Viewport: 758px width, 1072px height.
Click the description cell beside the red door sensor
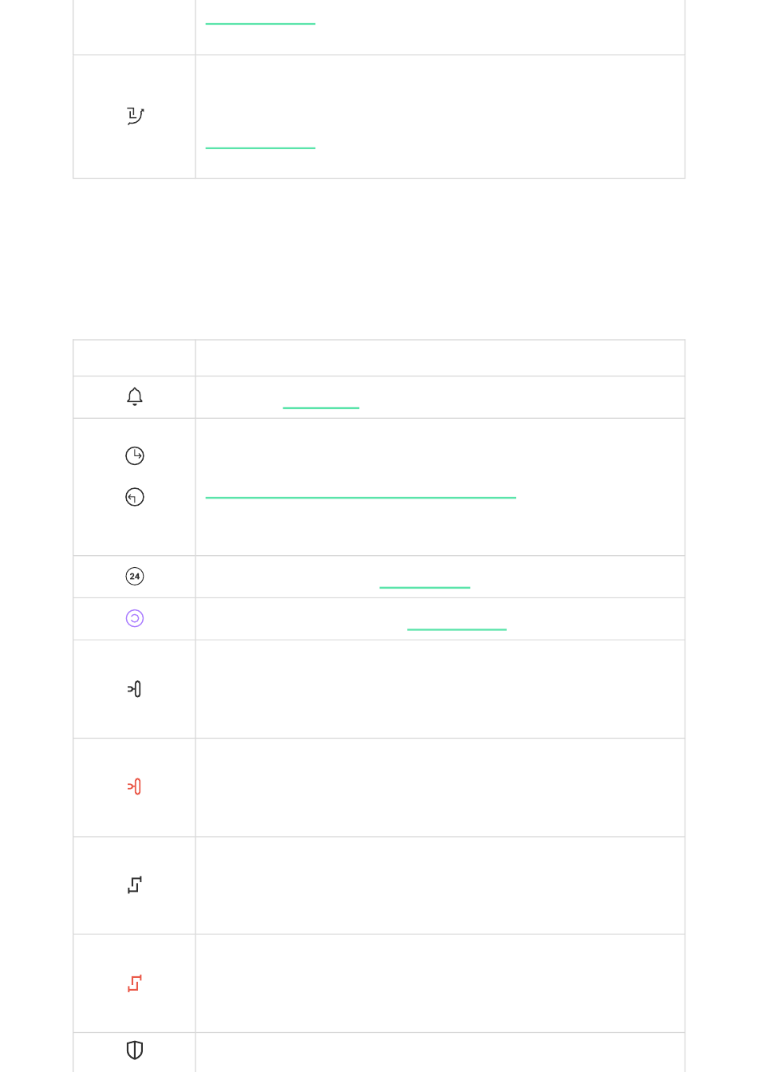click(x=440, y=787)
